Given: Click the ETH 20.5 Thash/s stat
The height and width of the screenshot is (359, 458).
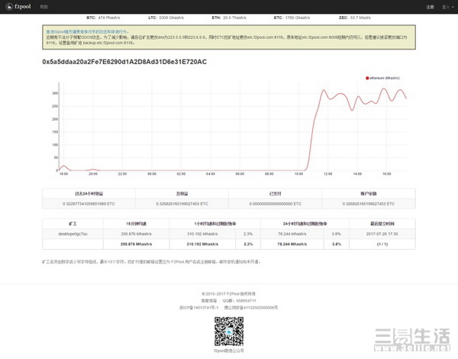Looking at the screenshot, I should (x=229, y=18).
